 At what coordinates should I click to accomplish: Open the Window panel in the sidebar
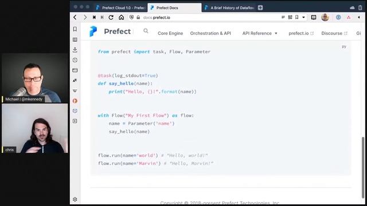pos(75,70)
